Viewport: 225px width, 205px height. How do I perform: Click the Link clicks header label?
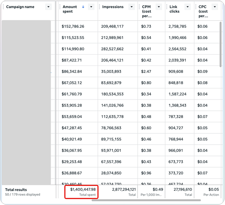click(x=175, y=9)
